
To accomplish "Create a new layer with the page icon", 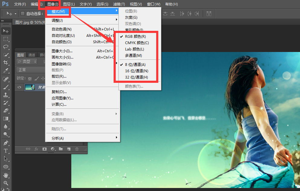I will pos(69,149).
